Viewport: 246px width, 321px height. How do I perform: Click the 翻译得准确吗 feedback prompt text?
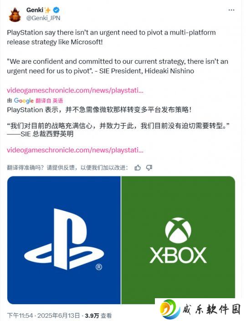coord(67,168)
